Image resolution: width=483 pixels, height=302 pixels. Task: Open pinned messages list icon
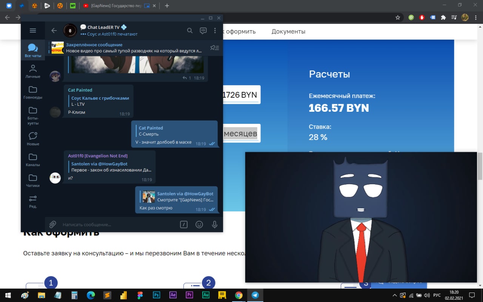tap(214, 48)
